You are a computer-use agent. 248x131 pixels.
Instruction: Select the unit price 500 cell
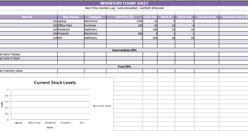[125, 34]
